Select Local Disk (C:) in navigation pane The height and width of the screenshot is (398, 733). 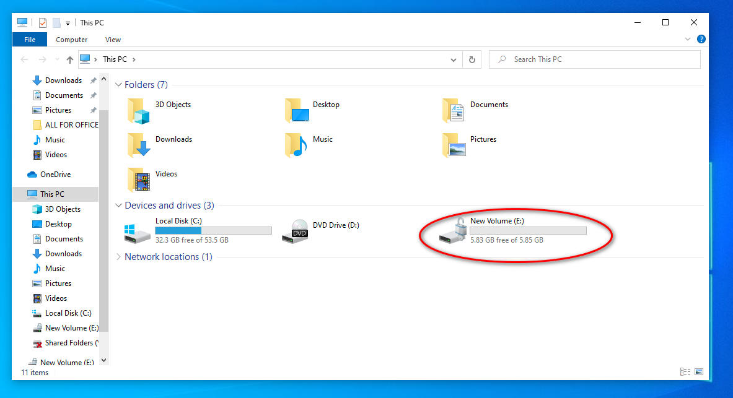pyautogui.click(x=61, y=313)
